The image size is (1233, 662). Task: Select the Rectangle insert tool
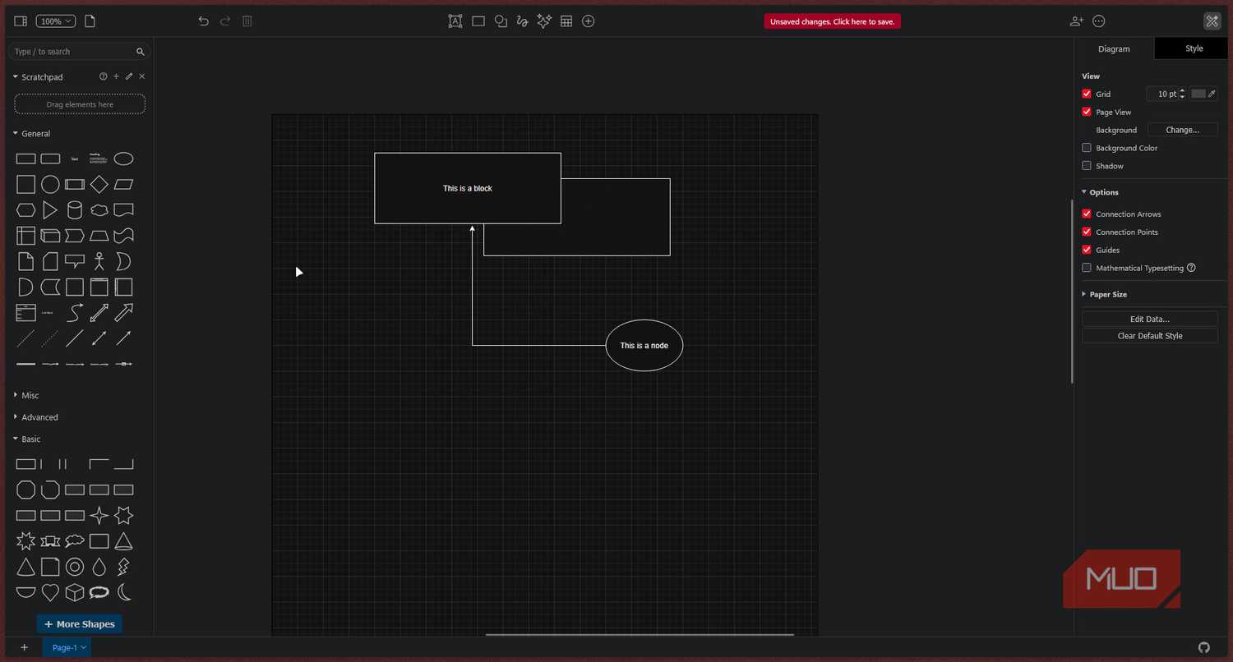(478, 21)
